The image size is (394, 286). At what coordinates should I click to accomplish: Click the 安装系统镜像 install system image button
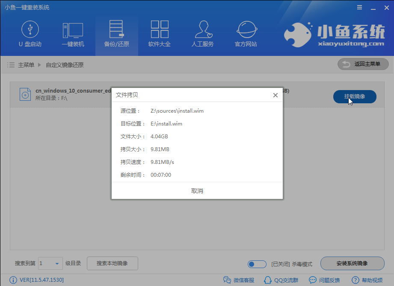pos(352,264)
